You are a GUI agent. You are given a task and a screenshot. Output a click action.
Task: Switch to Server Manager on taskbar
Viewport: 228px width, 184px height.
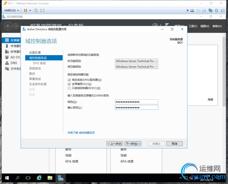click(61, 178)
